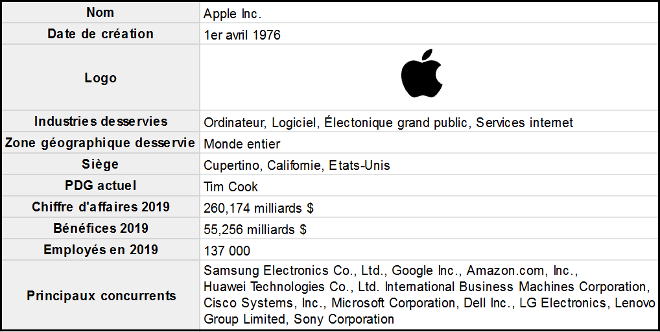The image size is (660, 332).
Task: Click the black Apple logo image
Action: (421, 73)
